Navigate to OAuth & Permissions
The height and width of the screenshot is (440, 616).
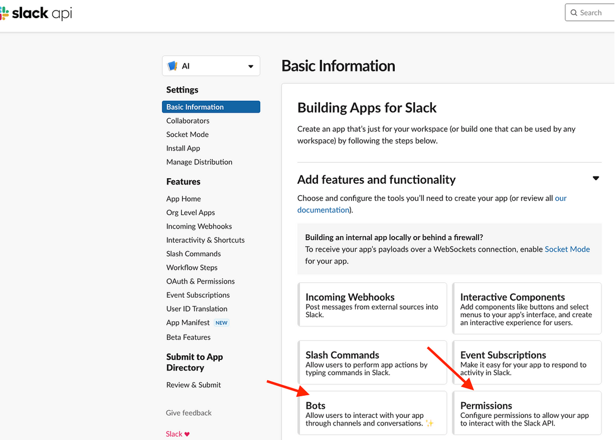coord(200,281)
